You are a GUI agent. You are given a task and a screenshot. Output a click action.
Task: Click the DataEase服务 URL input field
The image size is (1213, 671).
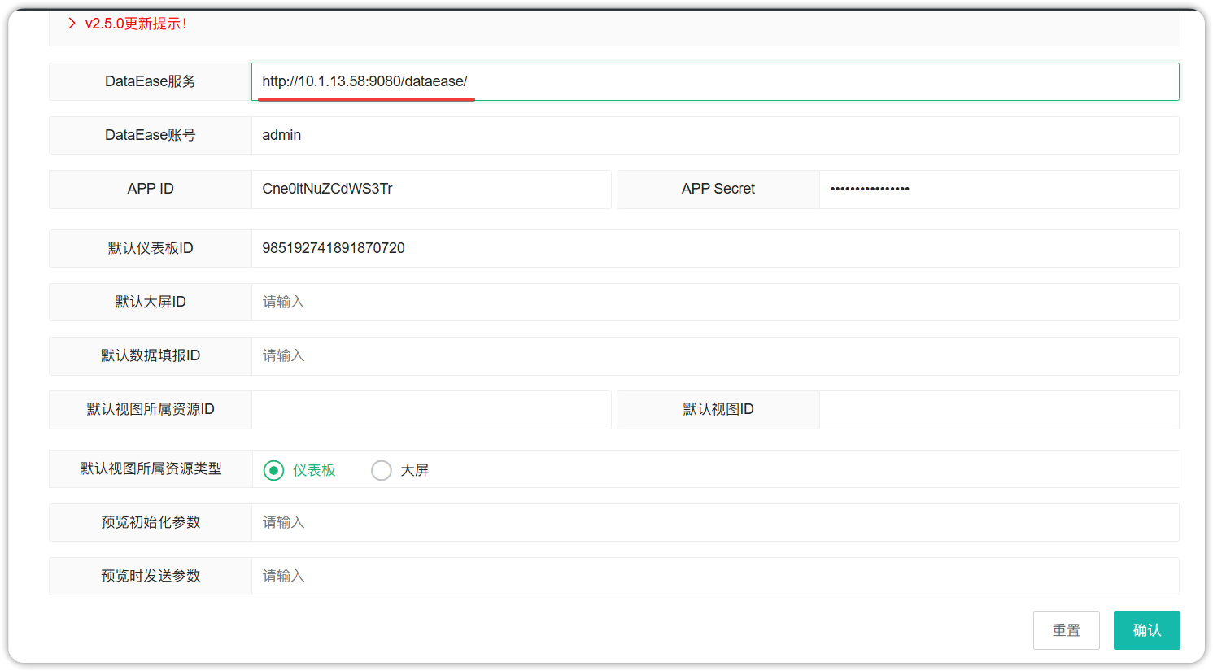tap(714, 81)
